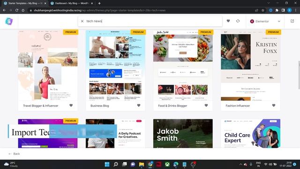Click the Travel Blogger & Influencer title
This screenshot has height=169, width=300.
[x=41, y=106]
